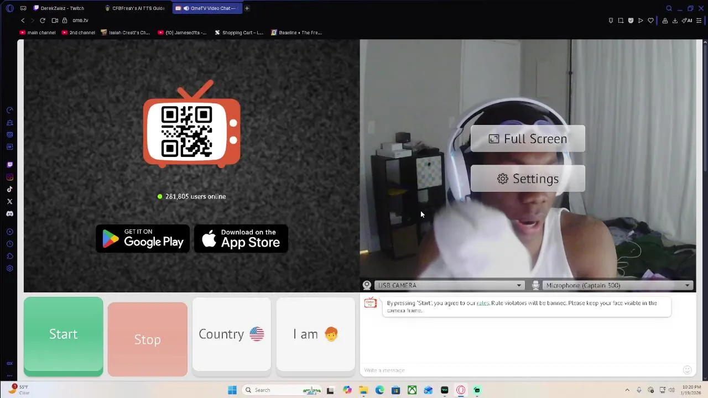
Task: Click Download on the App Store badge
Action: 241,239
